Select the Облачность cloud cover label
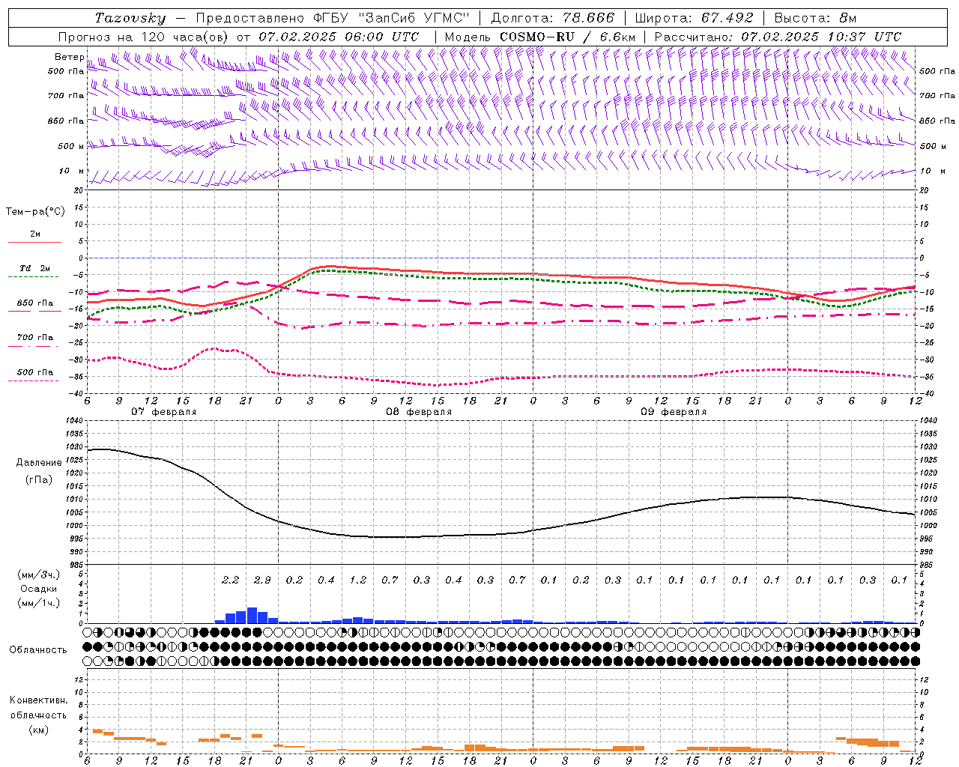959x767 pixels. 38,649
